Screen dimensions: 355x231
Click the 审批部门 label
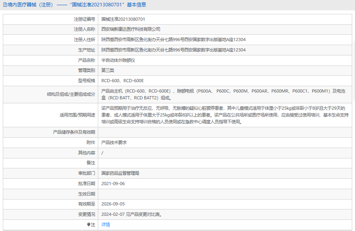click(x=87, y=173)
